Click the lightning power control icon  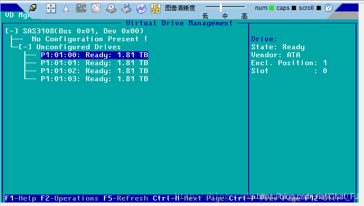point(66,8)
